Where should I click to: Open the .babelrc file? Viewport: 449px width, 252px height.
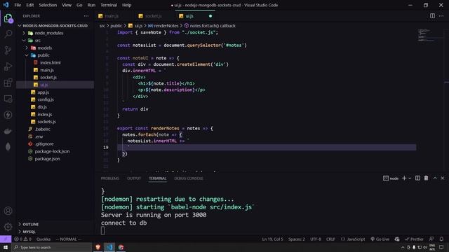click(x=42, y=129)
